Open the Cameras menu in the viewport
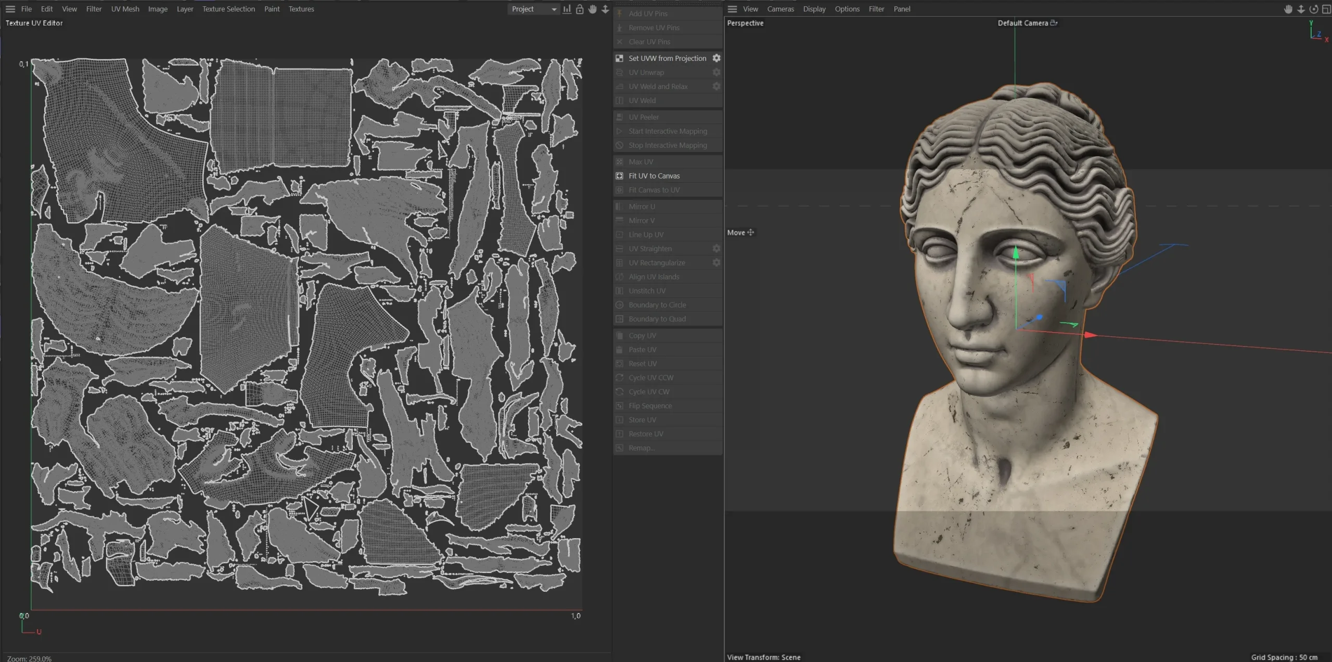 coord(780,9)
